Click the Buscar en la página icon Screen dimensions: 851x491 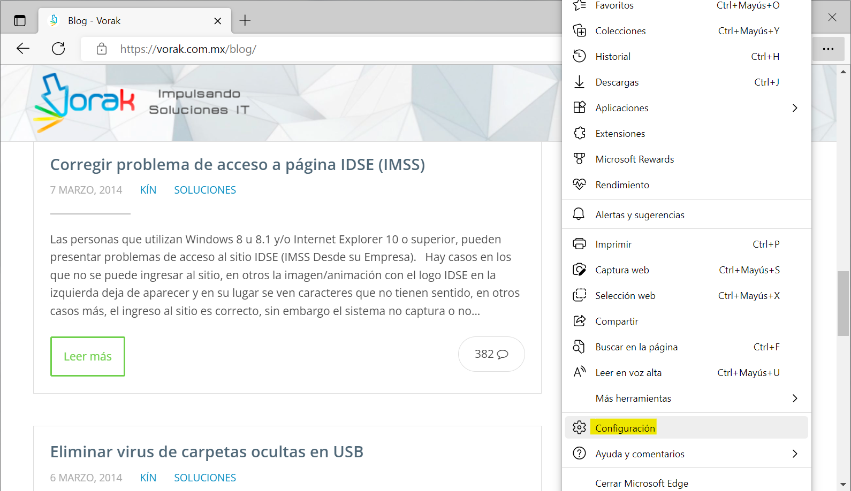tap(579, 347)
